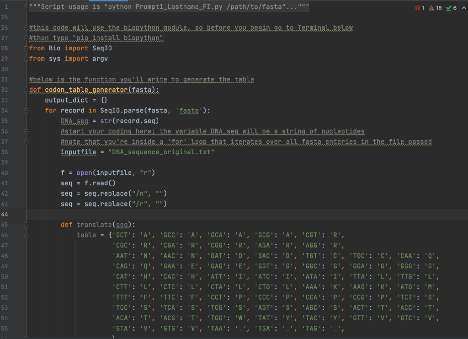The image size is (468, 339).
Task: Click the function name codon_table_generator
Action: pos(86,90)
